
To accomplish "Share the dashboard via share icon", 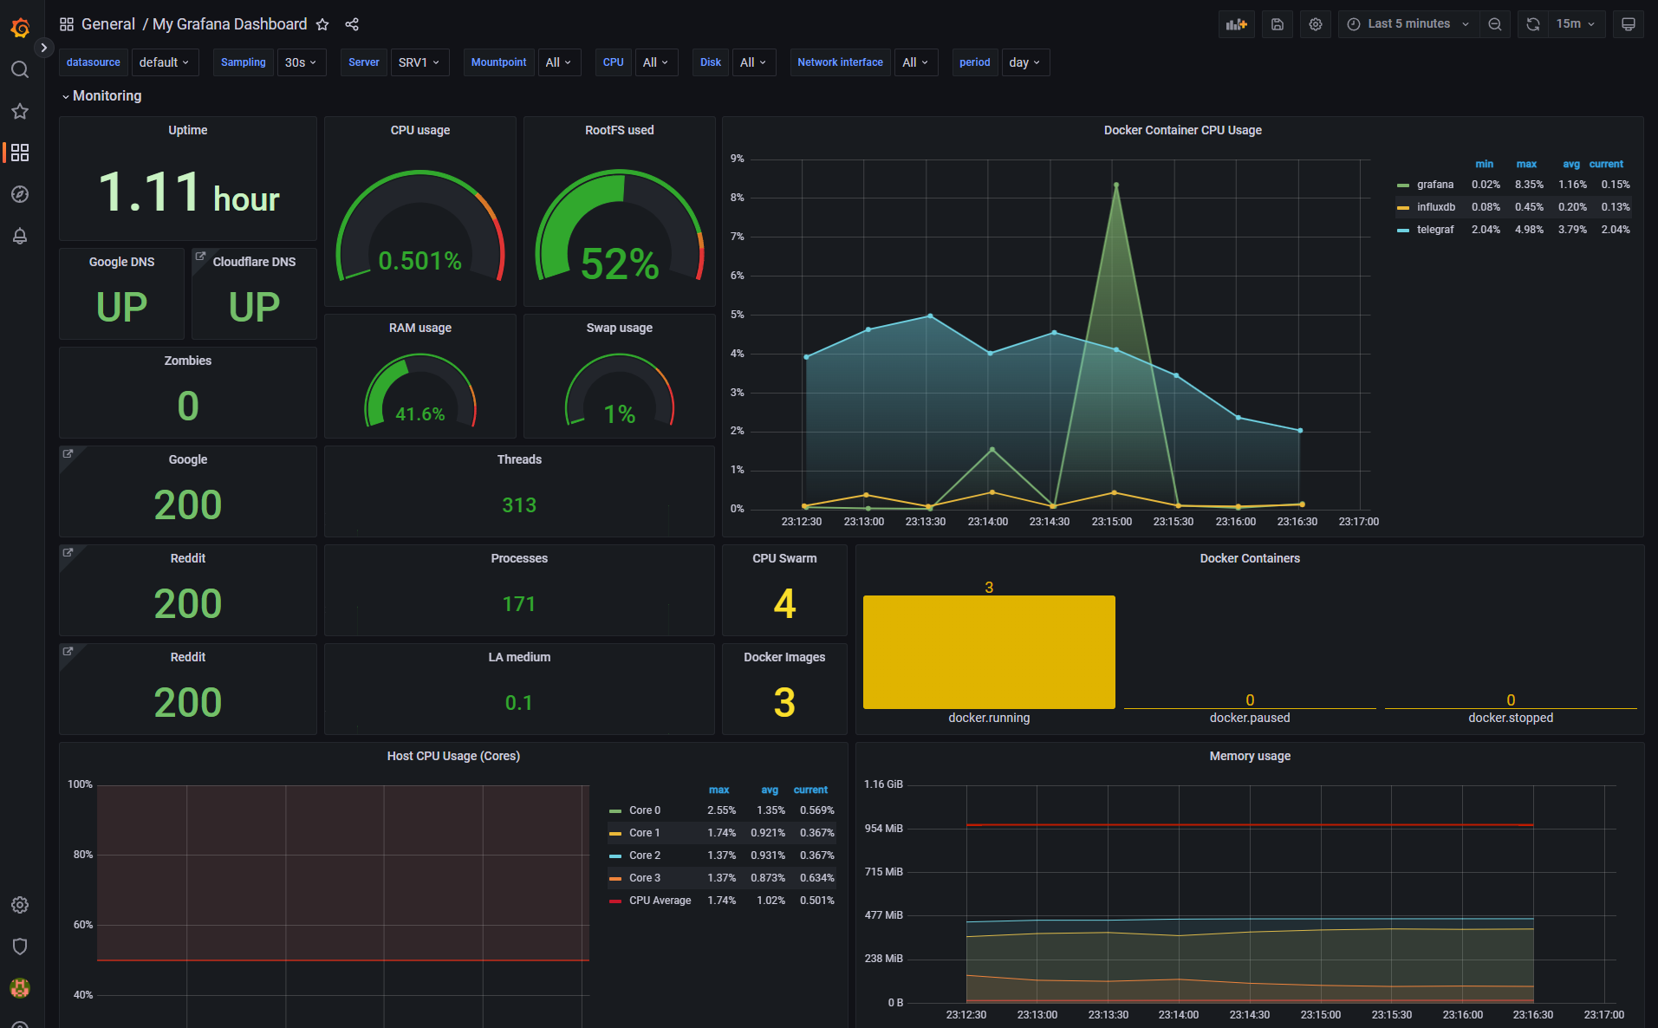I will pos(352,23).
